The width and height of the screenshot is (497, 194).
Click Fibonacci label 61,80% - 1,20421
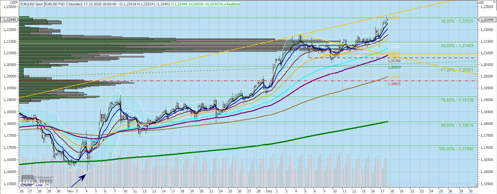[457, 70]
